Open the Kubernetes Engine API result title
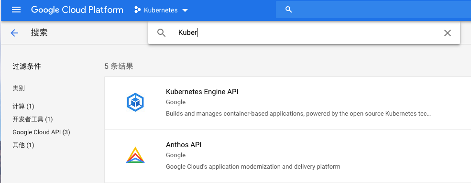Image resolution: width=471 pixels, height=183 pixels. coord(202,92)
